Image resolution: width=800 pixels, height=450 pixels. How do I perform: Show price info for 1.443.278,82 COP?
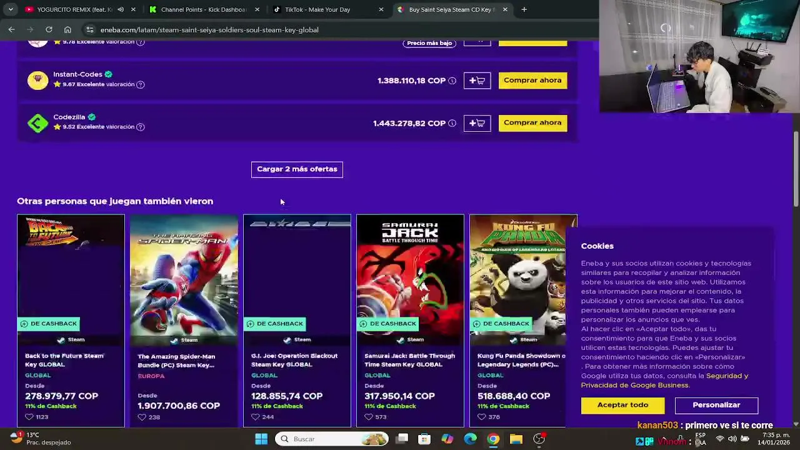click(x=452, y=123)
